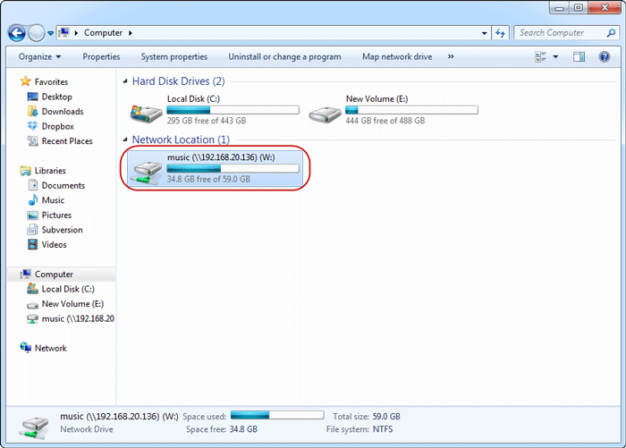Viewport: 626px width, 448px height.
Task: Click '295 GB free of 443 GB' text
Action: 207,121
